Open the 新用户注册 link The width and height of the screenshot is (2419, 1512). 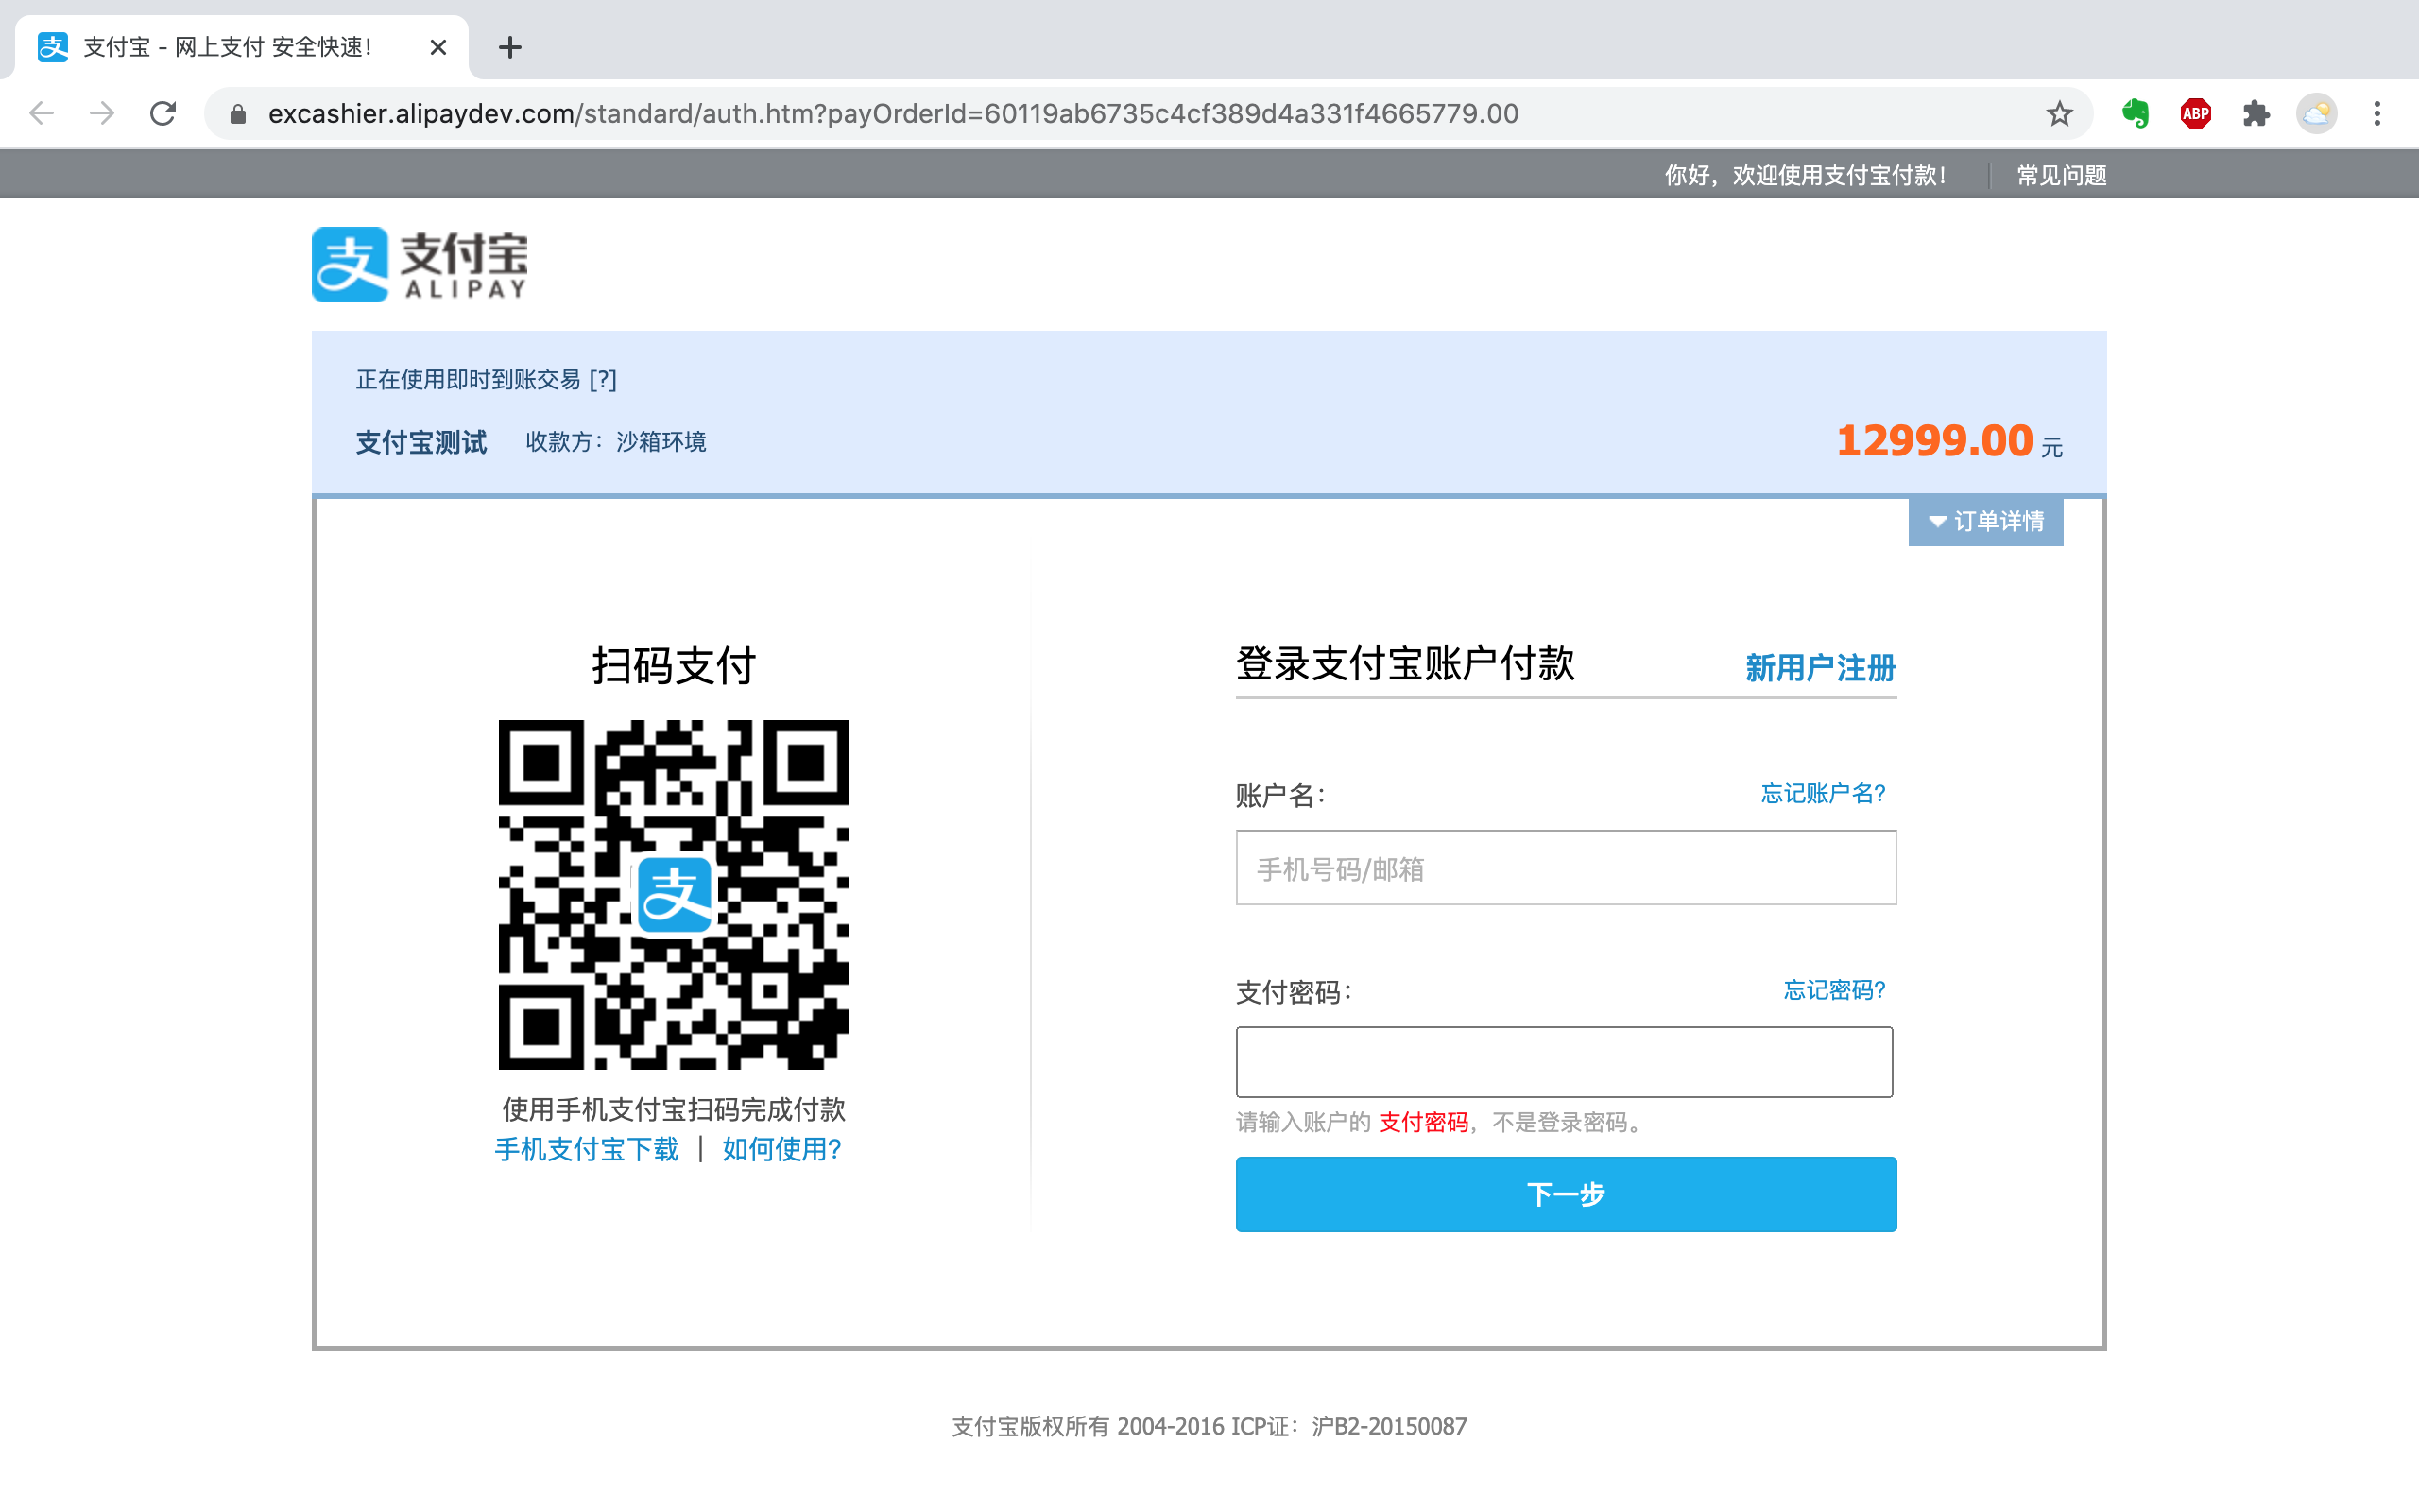(1819, 667)
